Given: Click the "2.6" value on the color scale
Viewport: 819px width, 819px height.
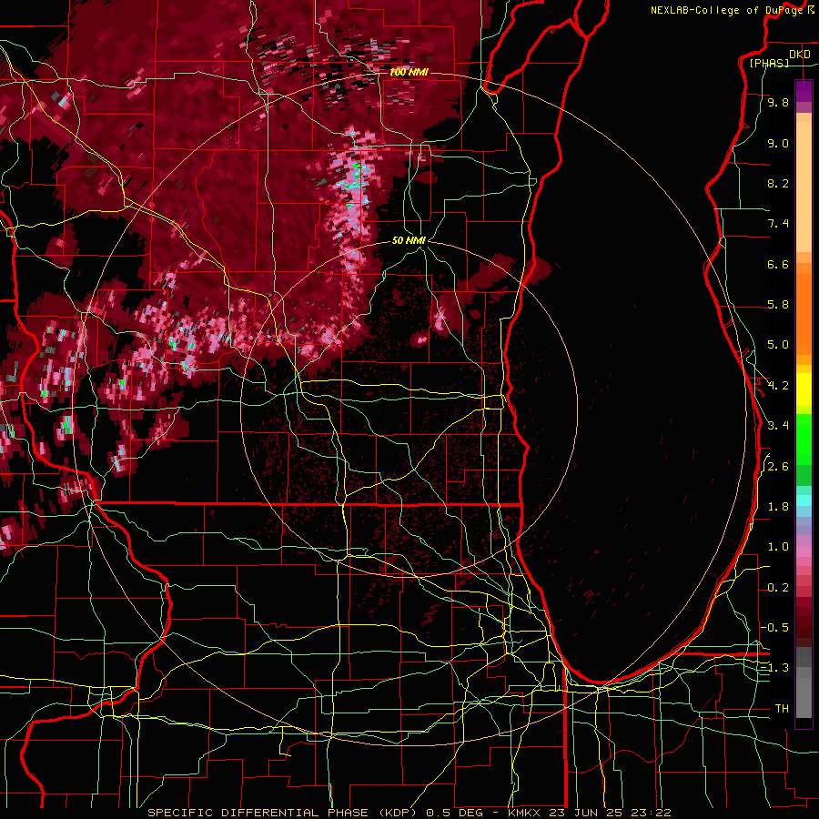Looking at the screenshot, I should 778,467.
